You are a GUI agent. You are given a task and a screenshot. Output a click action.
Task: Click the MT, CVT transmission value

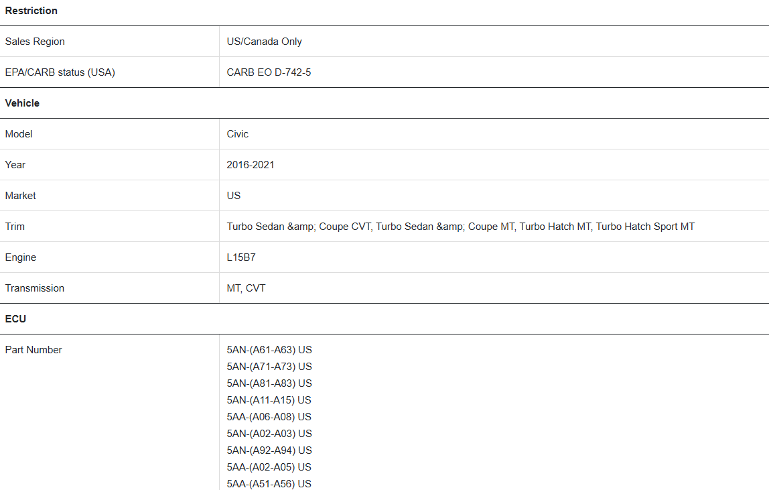tap(246, 288)
